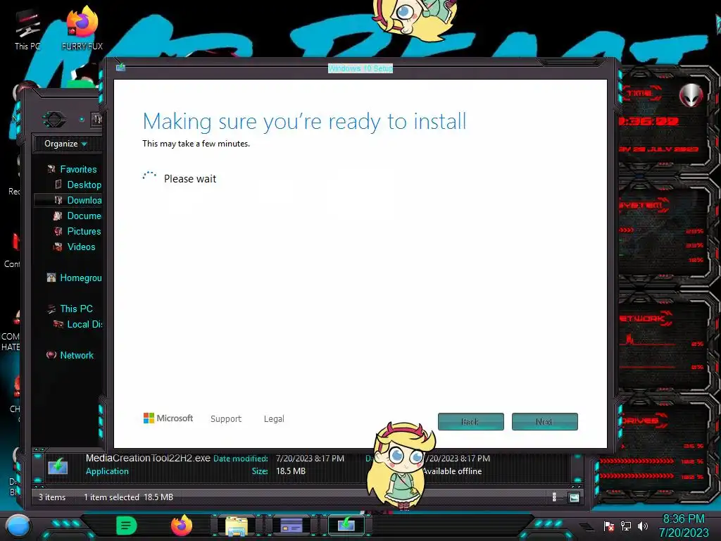Switch Explorer to details view icon

pos(554,497)
